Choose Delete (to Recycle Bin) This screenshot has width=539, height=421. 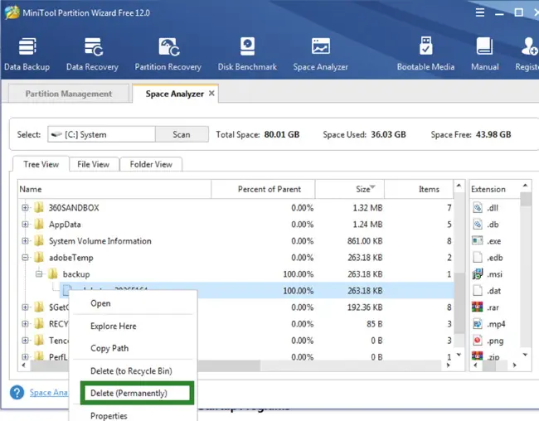click(133, 370)
